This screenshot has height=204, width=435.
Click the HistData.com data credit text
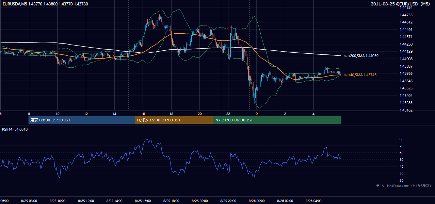pyautogui.click(x=403, y=186)
